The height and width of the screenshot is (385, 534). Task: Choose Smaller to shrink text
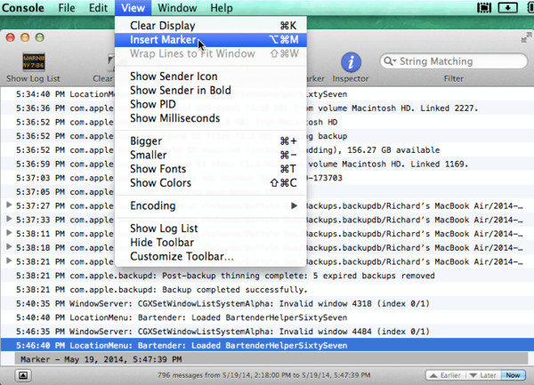211,155
